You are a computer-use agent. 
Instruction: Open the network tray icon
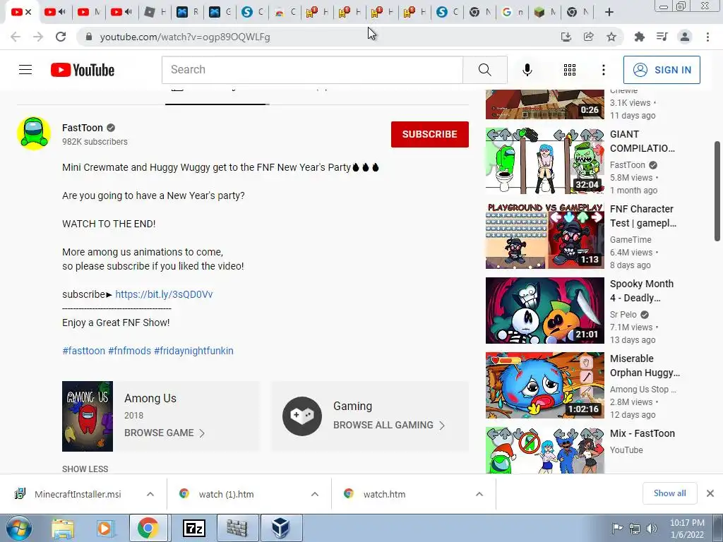click(x=635, y=528)
